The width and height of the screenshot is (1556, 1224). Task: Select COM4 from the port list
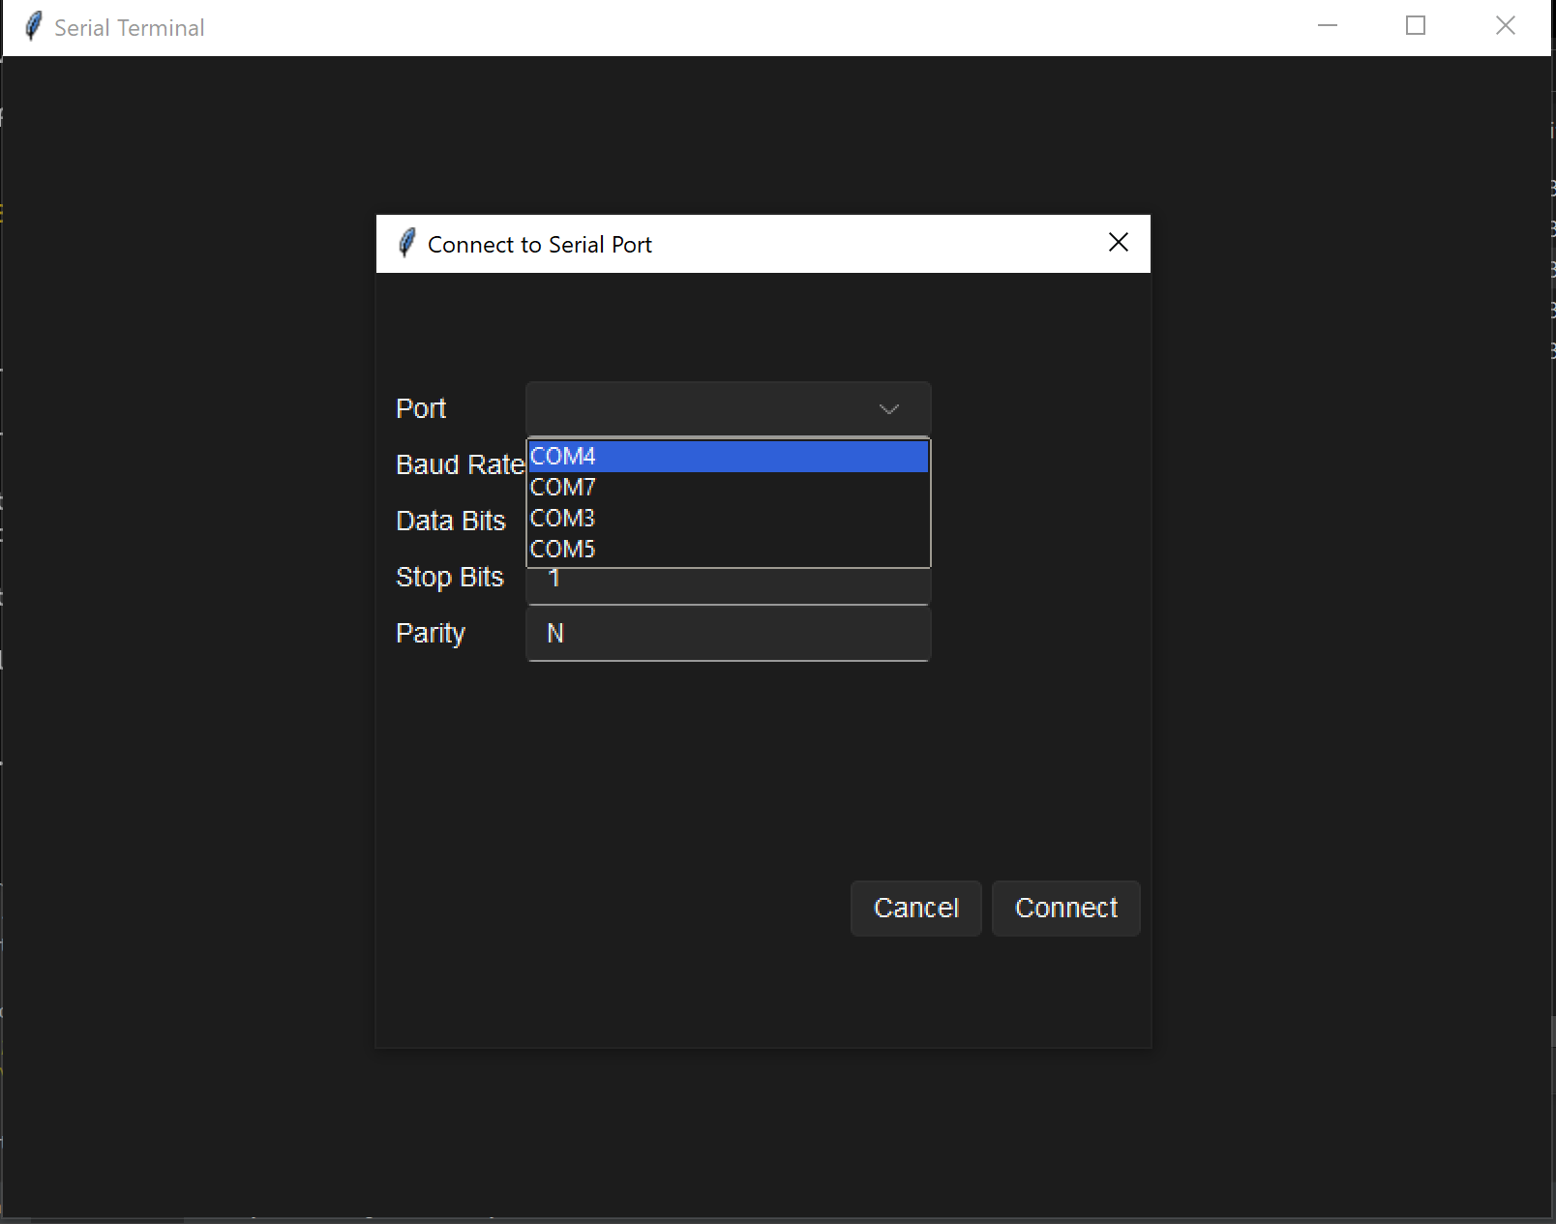click(x=729, y=456)
